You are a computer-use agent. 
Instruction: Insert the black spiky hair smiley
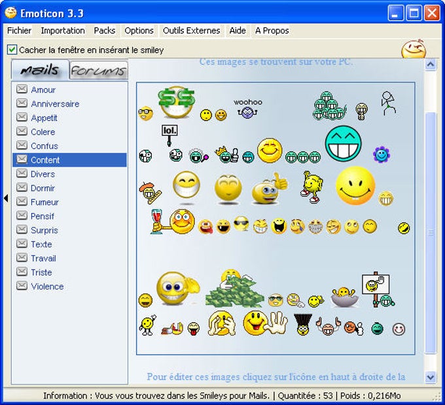coord(302,325)
